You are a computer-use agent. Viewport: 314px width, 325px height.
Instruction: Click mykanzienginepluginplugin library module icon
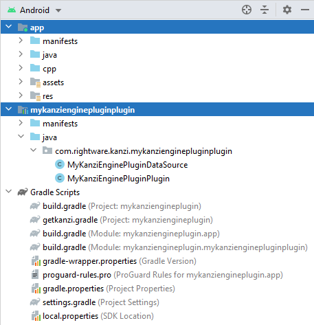(23, 110)
